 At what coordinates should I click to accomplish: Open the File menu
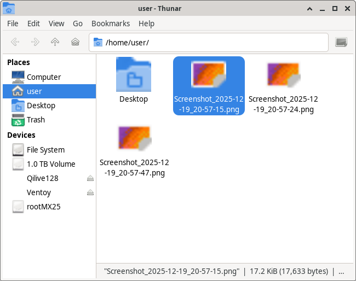[13, 24]
